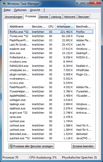
Task: Select the iTunes.exe *32 process row
Action: tap(51, 36)
